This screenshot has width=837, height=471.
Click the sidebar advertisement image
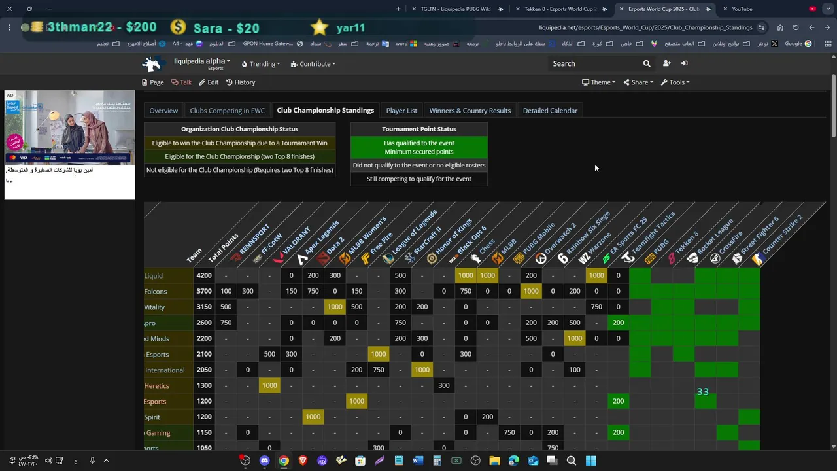[69, 127]
